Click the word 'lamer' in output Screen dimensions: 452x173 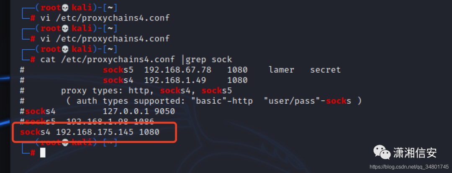pyautogui.click(x=281, y=70)
